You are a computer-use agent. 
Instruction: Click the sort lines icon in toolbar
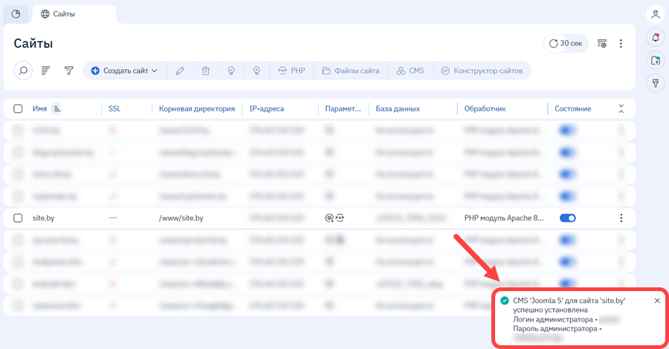click(45, 71)
